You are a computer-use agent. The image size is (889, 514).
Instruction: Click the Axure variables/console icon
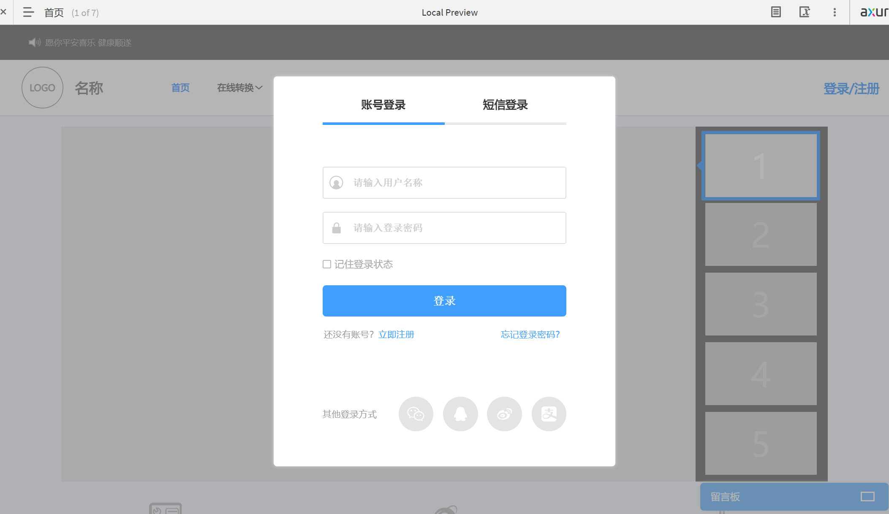(x=805, y=12)
